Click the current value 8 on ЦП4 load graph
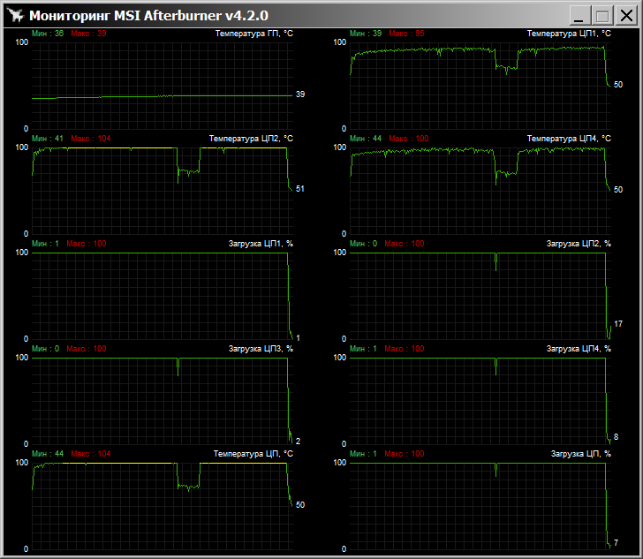 point(616,437)
